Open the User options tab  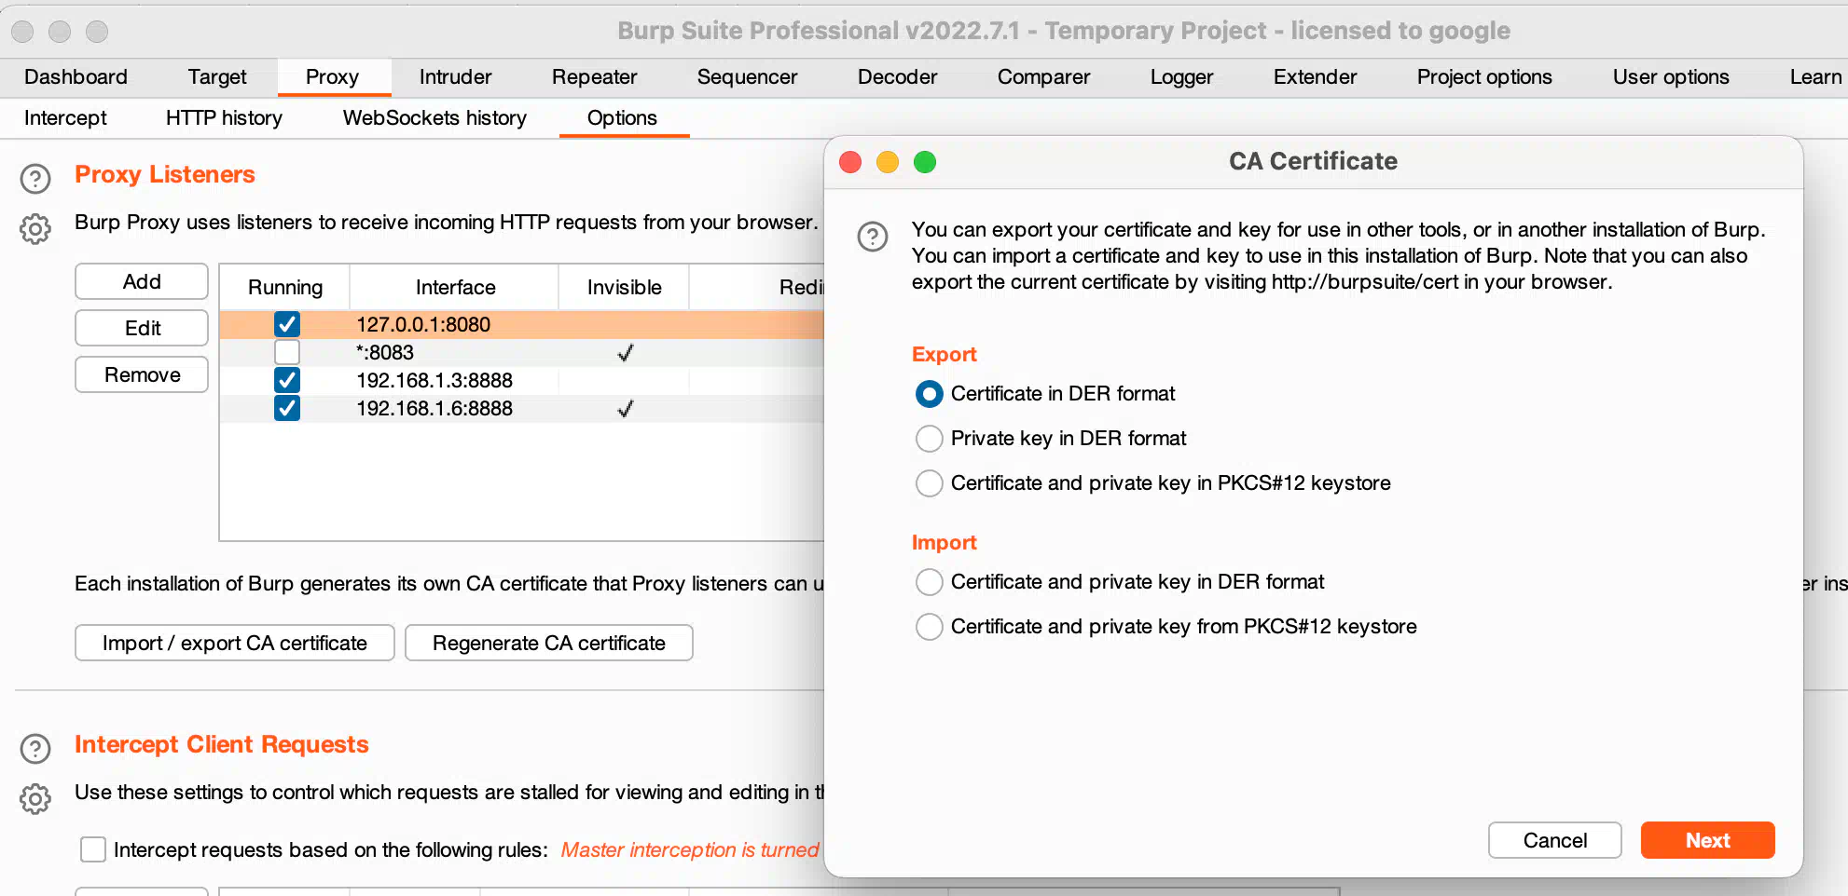point(1671,77)
